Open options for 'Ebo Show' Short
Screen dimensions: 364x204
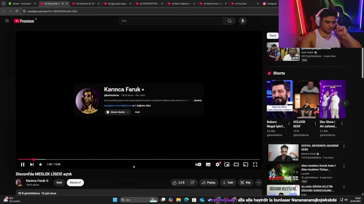pos(342,124)
